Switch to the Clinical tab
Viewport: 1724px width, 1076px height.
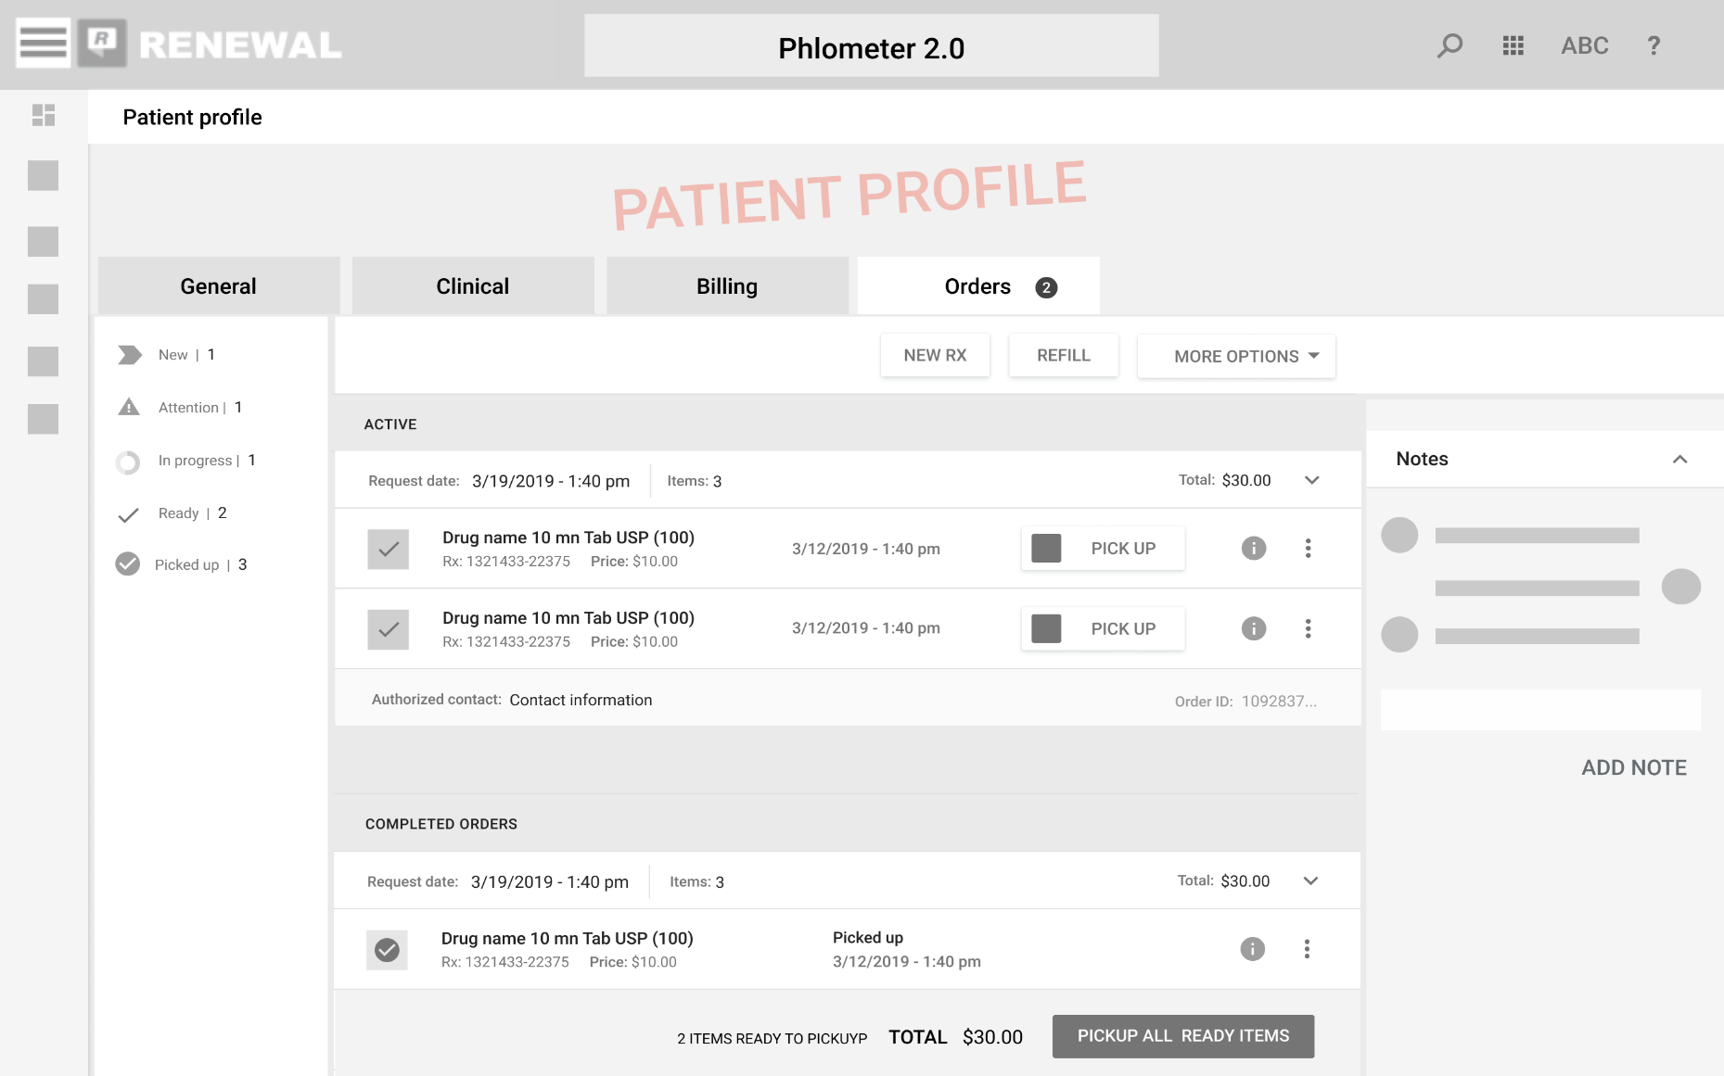click(x=473, y=286)
